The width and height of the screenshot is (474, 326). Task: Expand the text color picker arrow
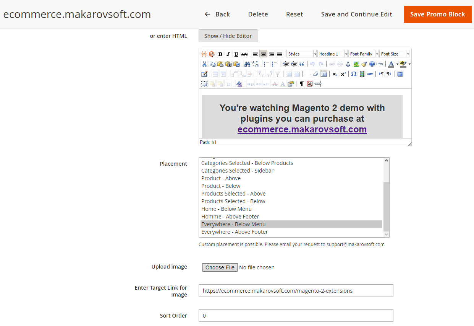(397, 64)
